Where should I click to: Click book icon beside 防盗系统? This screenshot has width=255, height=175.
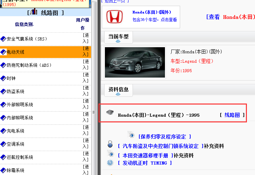click(3, 92)
